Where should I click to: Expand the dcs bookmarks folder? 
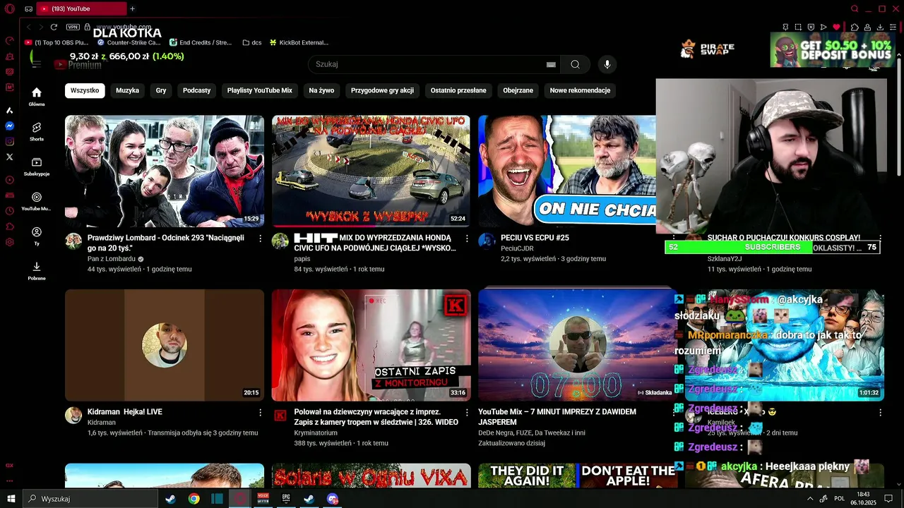tap(252, 42)
